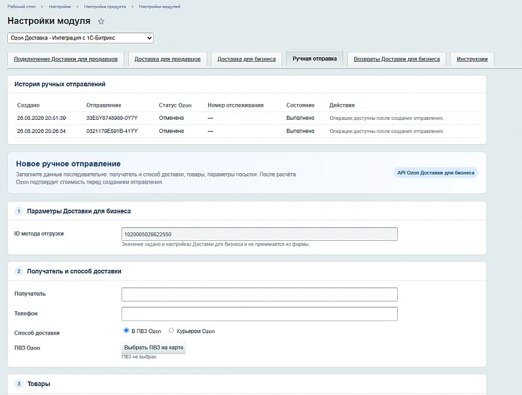Click 'API Ozon Доставки для бизнеса' badge
522x395 pixels.
pyautogui.click(x=435, y=172)
